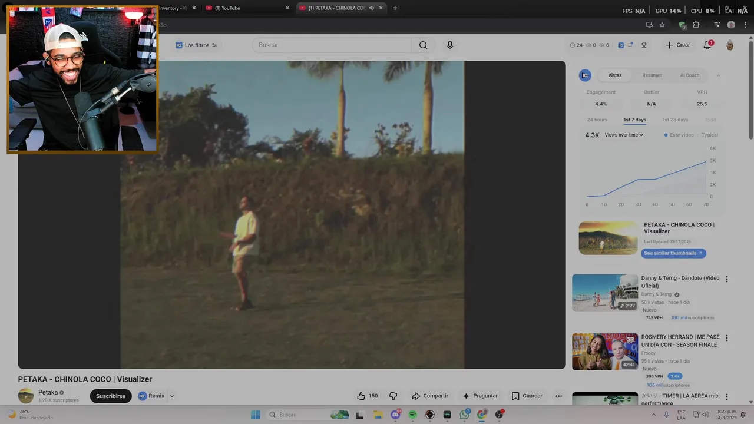Open the ROSMERY HERRAND video thumbnail
Screen dimensions: 754x424
pyautogui.click(x=605, y=352)
